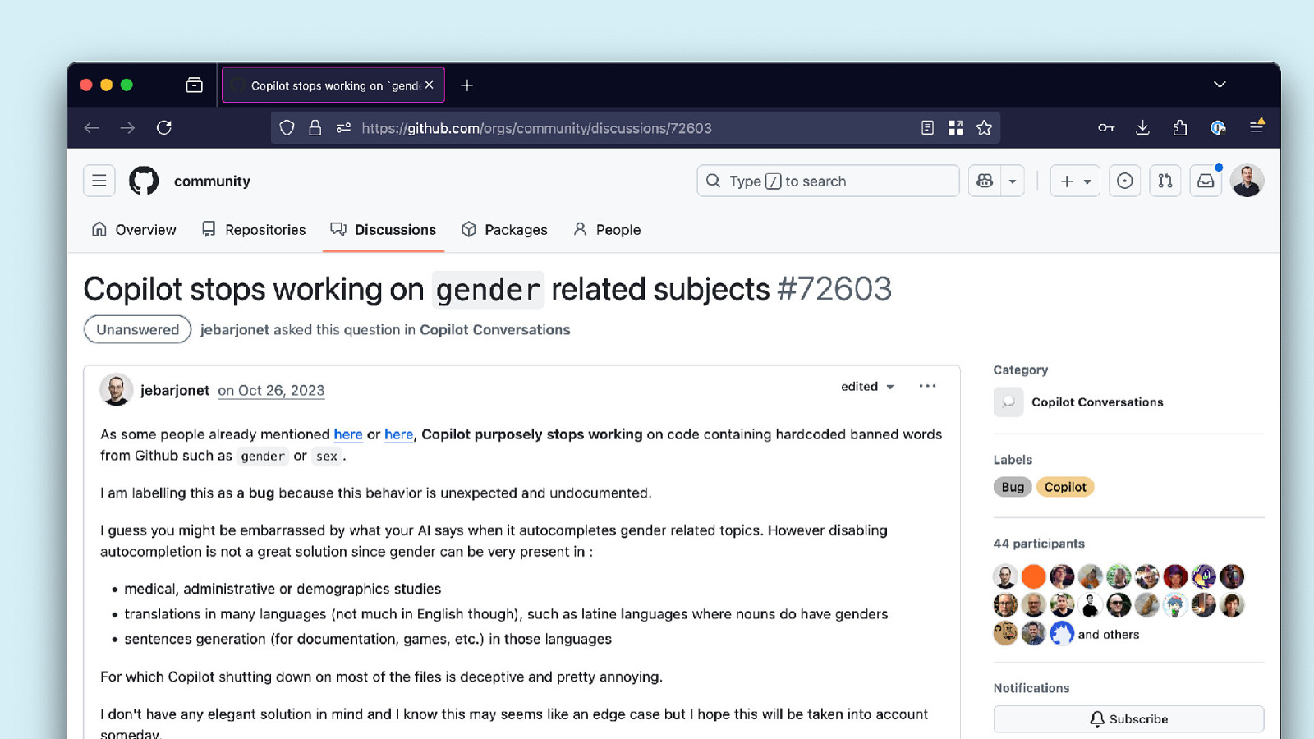Open the Copilot chat icon
1314x739 pixels.
(985, 181)
